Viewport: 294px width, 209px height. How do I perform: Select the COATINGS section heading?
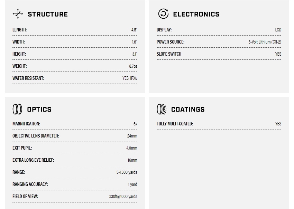188,110
